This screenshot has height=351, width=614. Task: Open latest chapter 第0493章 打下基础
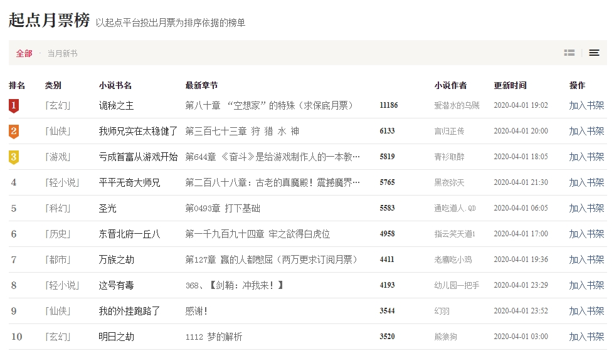[223, 208]
